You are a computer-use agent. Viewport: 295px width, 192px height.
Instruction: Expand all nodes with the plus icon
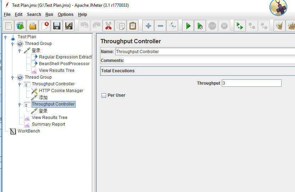pos(148,26)
